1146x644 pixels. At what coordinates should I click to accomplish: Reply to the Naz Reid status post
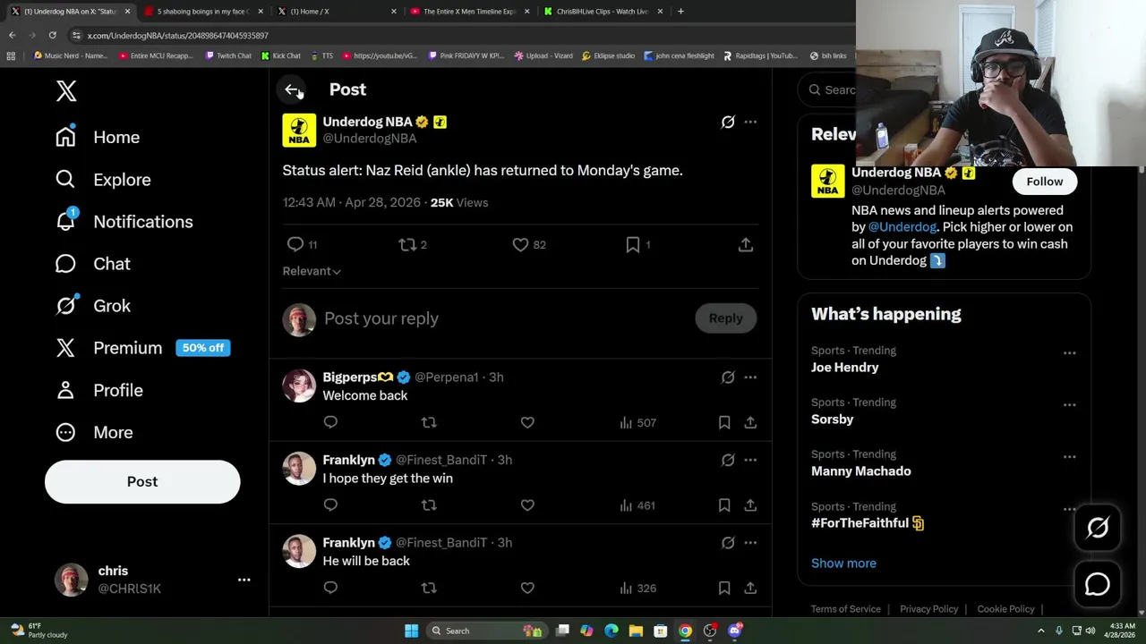tap(295, 244)
